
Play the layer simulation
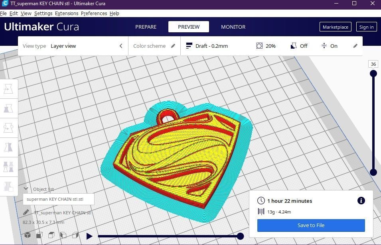[89, 236]
